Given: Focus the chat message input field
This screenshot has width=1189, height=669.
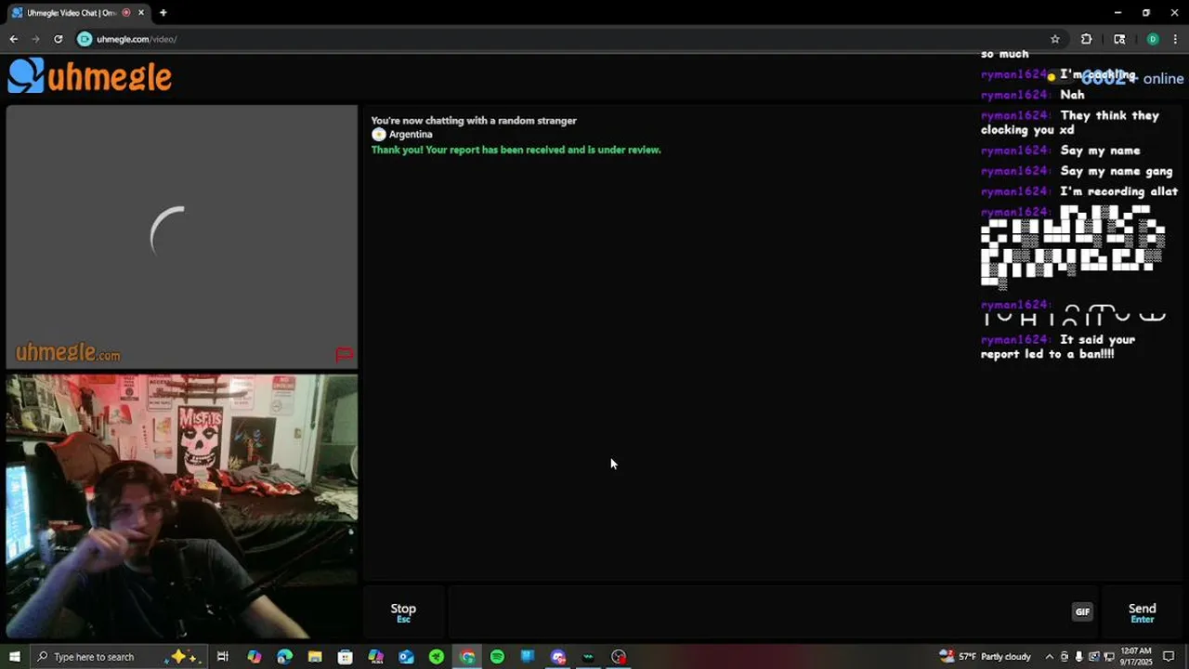Looking at the screenshot, I should [x=757, y=612].
